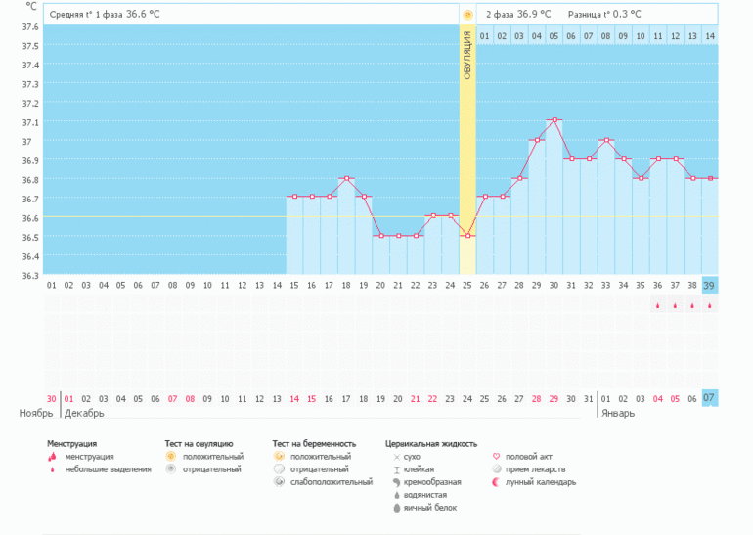Select phase 2 day 05 header cell
The width and height of the screenshot is (753, 535).
(x=554, y=36)
